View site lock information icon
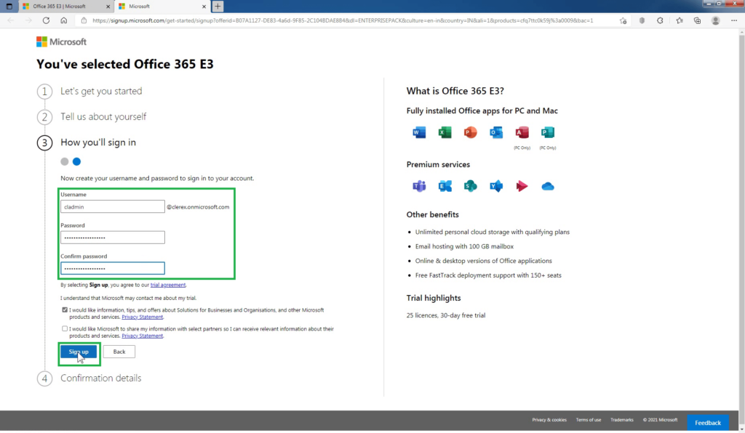745x433 pixels. pos(84,20)
